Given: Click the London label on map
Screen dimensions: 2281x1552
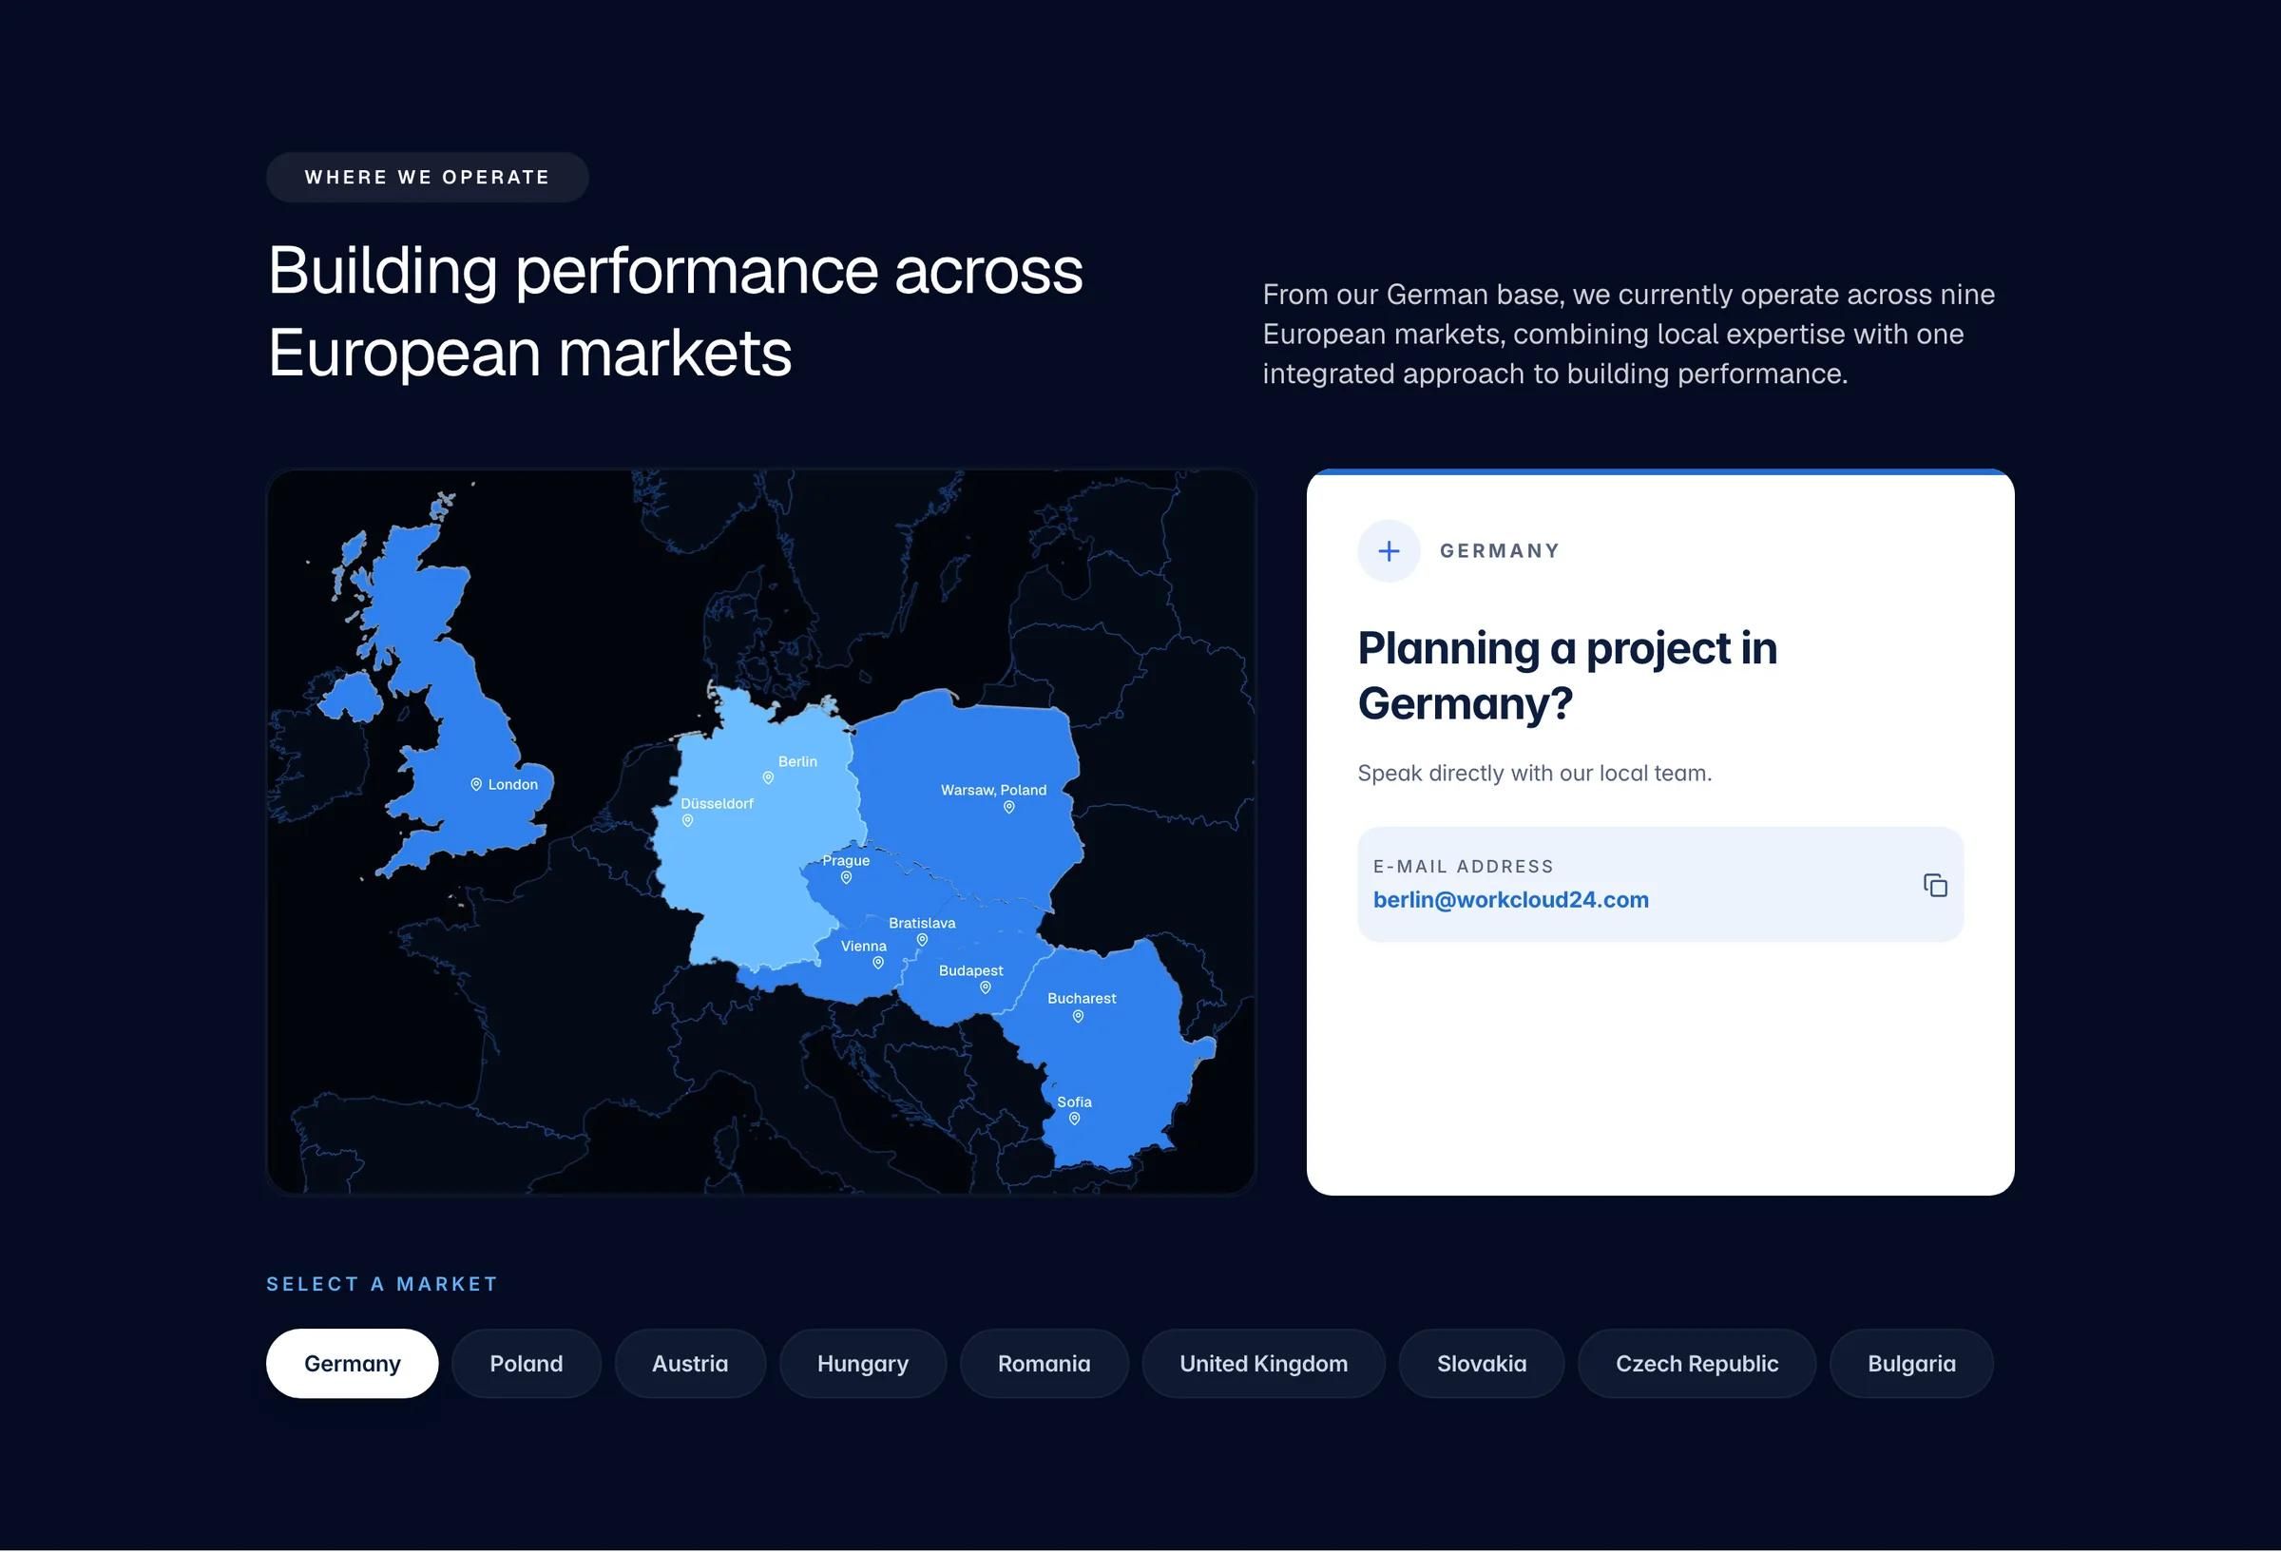Looking at the screenshot, I should (513, 784).
